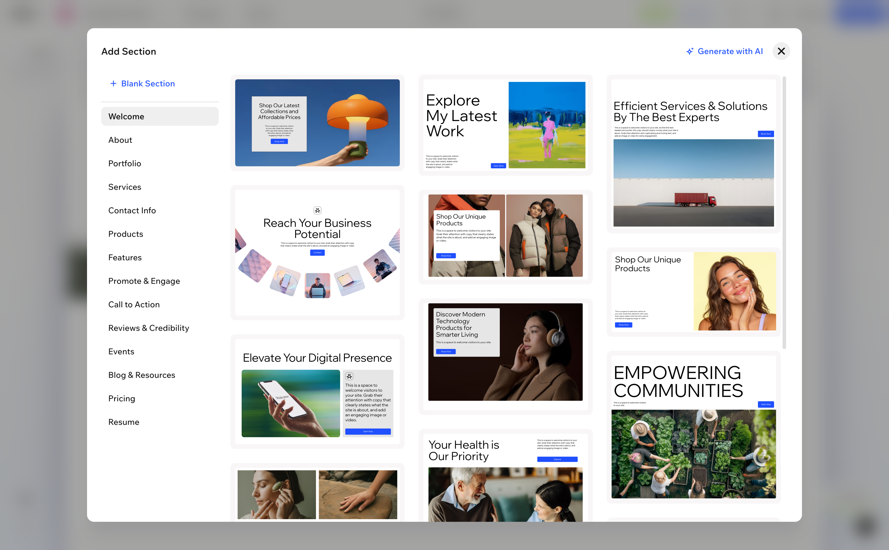Image resolution: width=889 pixels, height=550 pixels.
Task: Choose the face roller skincare template
Action: click(317, 492)
